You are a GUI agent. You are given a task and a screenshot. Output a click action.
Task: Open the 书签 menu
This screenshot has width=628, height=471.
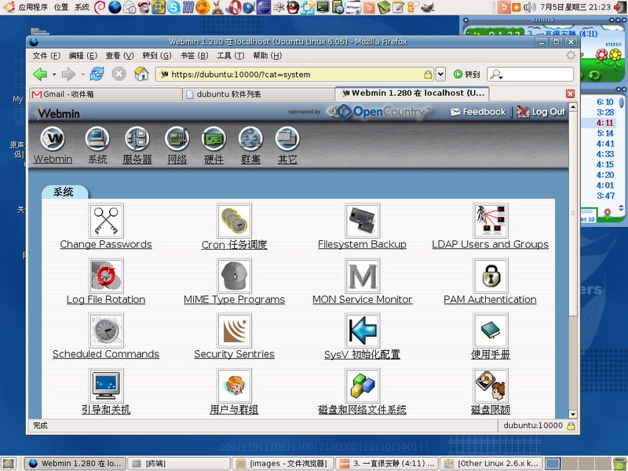tap(194, 56)
